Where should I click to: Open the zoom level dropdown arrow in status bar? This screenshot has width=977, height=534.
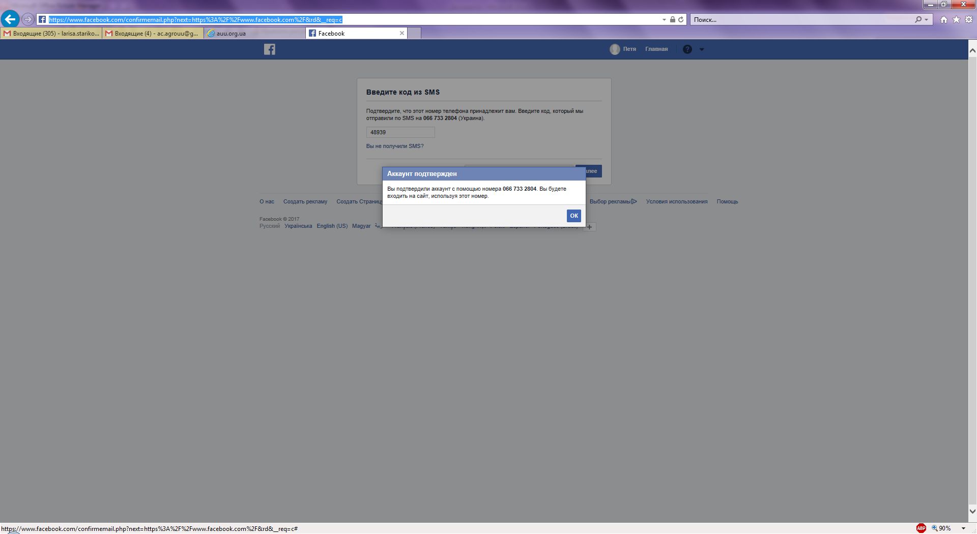click(963, 528)
